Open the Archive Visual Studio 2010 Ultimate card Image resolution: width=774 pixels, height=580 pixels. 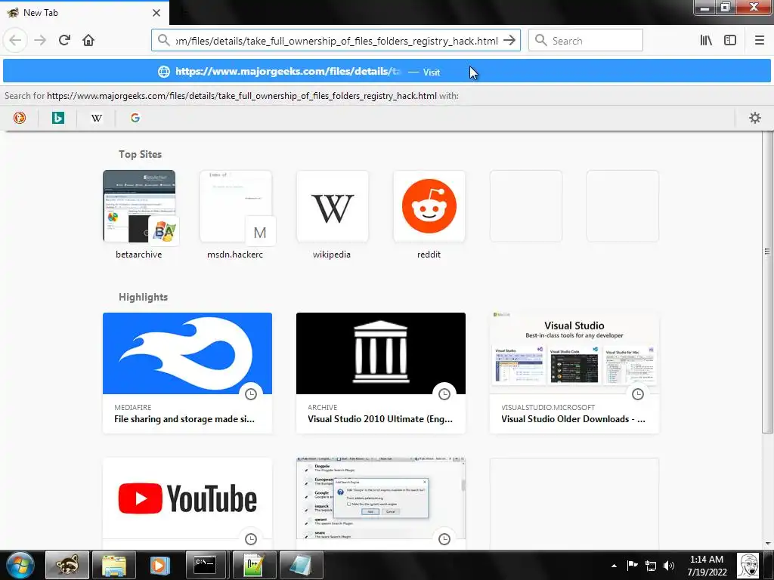pyautogui.click(x=381, y=373)
